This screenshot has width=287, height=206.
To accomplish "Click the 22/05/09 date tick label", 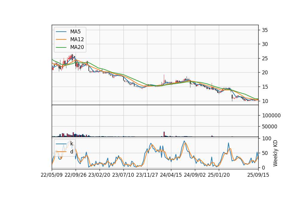I will 52,175.
